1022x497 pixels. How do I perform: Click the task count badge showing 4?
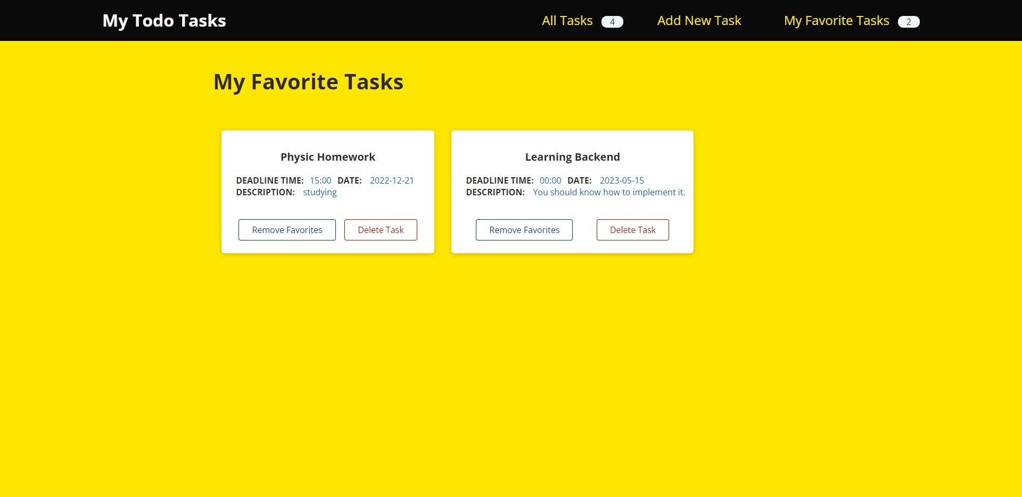612,22
